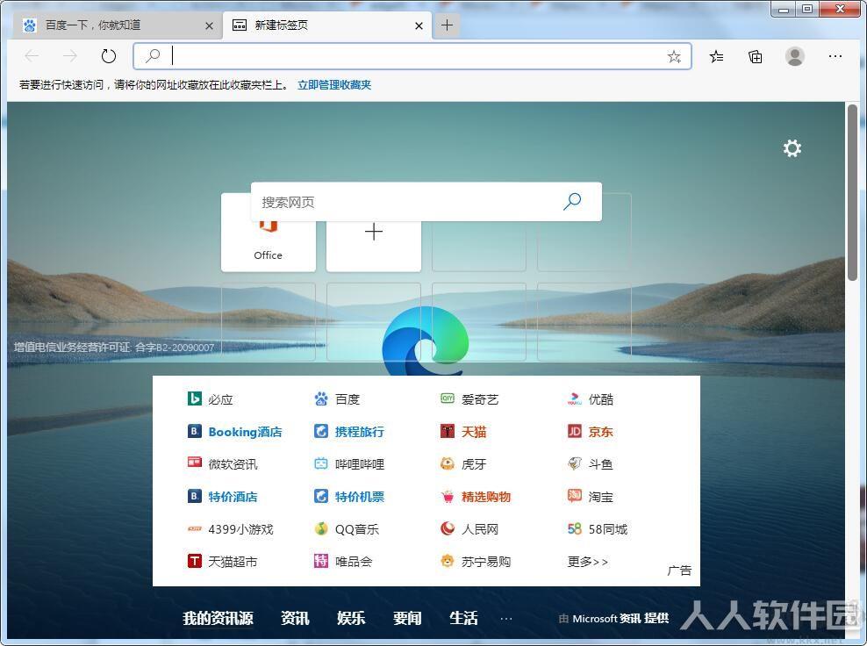867x646 pixels.
Task: Click the QQ音乐 icon
Action: 320,528
